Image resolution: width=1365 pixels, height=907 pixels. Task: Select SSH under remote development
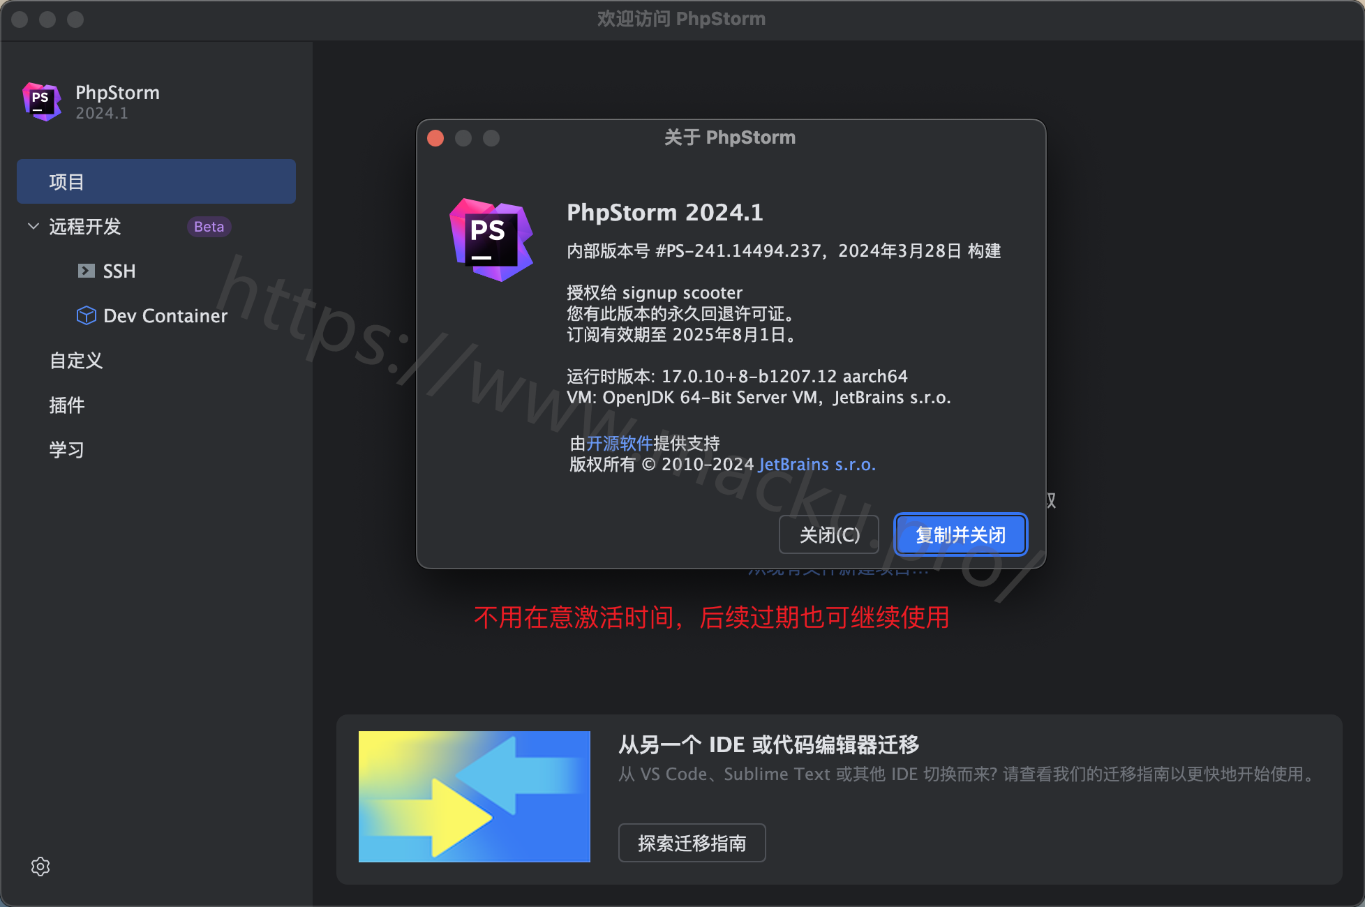[x=119, y=271]
